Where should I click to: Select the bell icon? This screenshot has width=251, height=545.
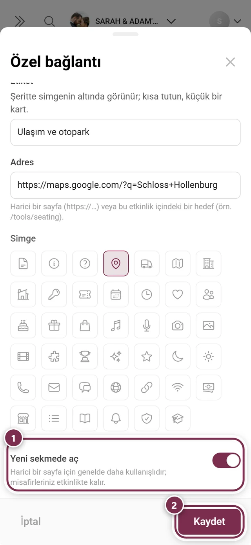pyautogui.click(x=116, y=419)
